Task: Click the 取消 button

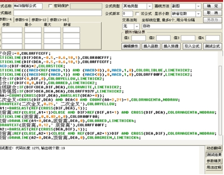Action: click(212, 13)
